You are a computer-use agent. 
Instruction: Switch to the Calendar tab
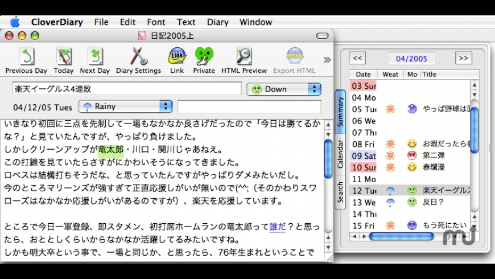click(x=340, y=154)
